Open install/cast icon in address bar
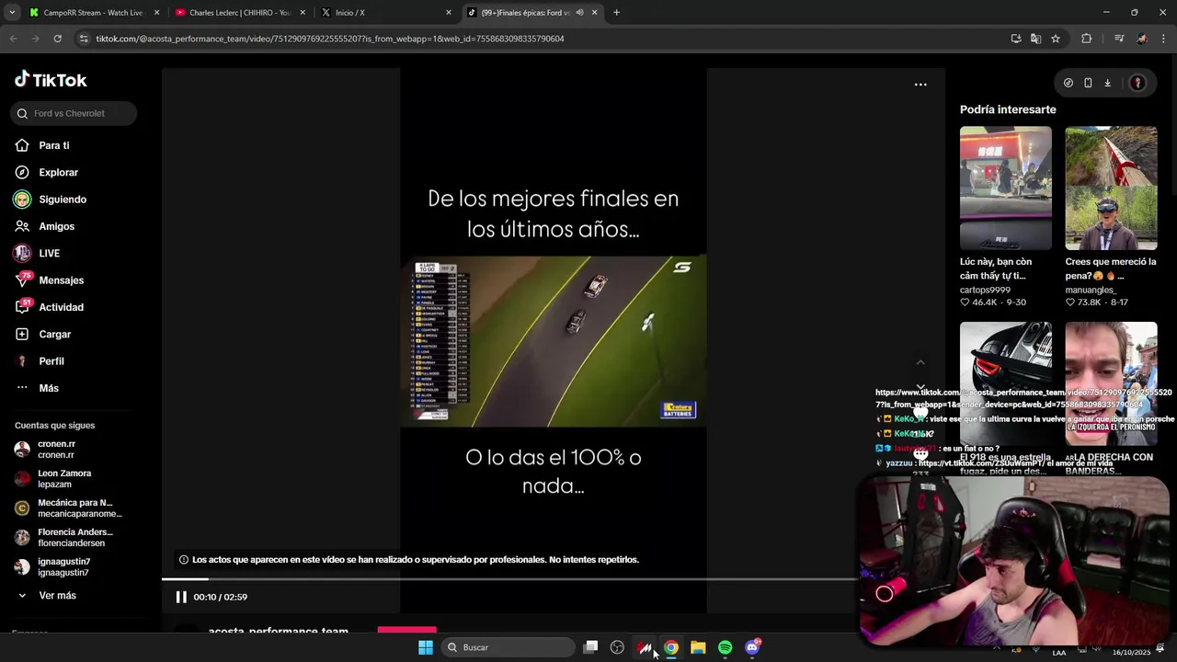Screen dimensions: 1177x662 tap(1016, 39)
